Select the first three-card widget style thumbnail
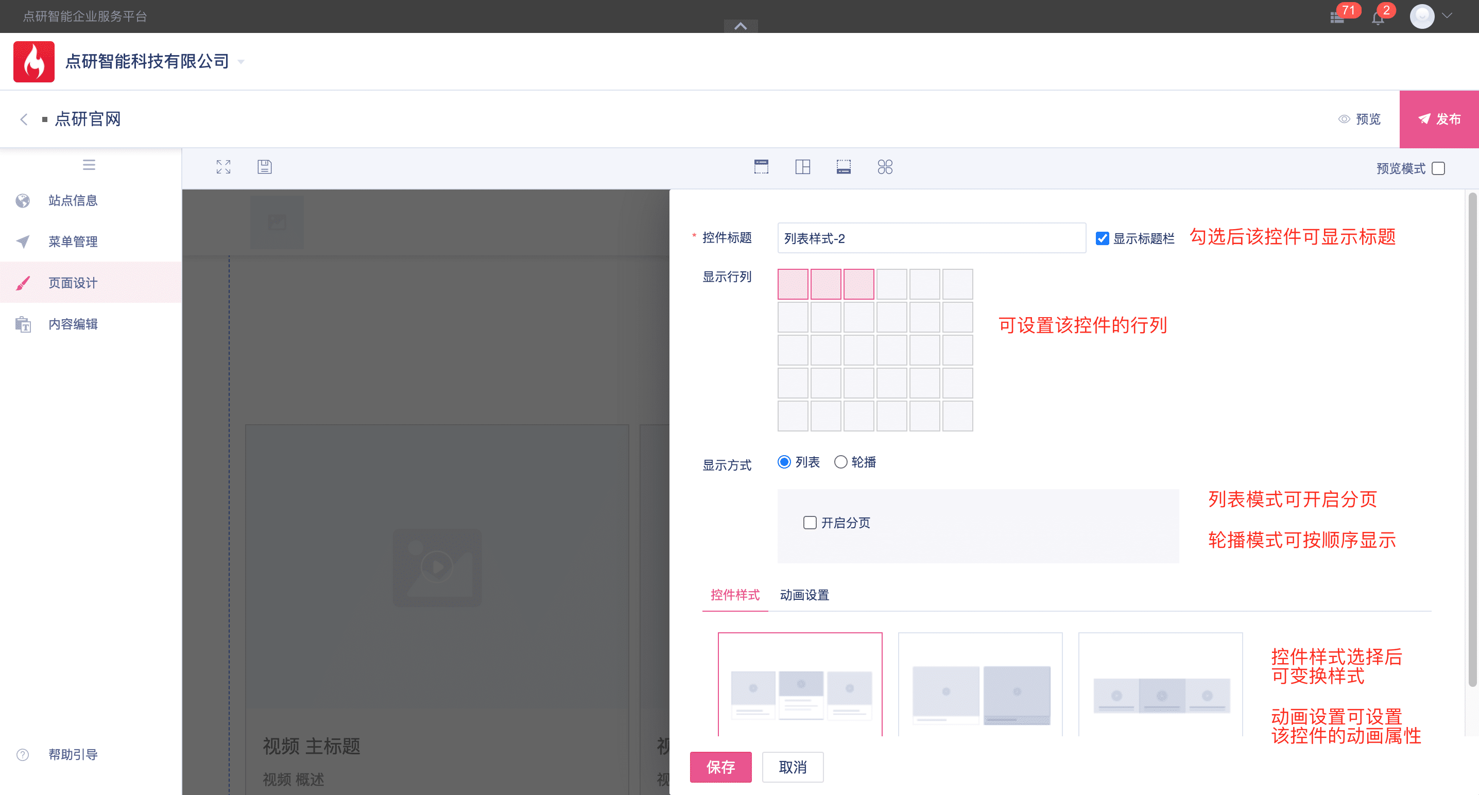 [800, 684]
